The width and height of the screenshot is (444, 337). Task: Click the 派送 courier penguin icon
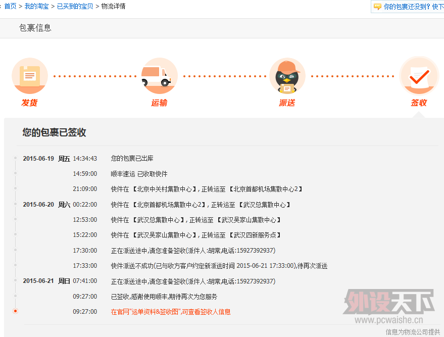coord(287,76)
